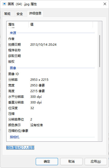Select the 位深度 property label

click(13, 108)
